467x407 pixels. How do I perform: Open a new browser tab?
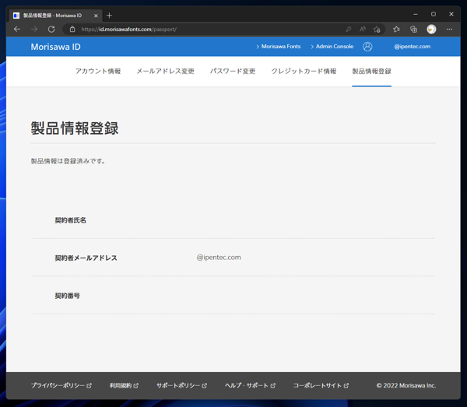coord(109,16)
